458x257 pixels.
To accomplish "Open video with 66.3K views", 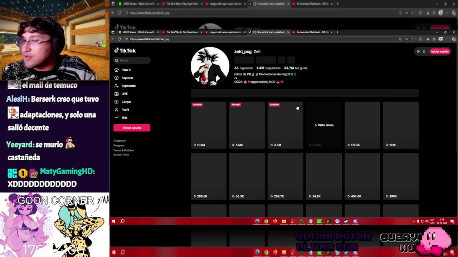I will coord(247,176).
